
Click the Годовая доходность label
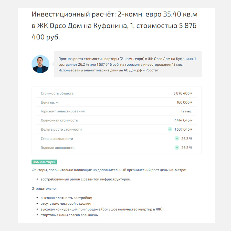click(57, 148)
